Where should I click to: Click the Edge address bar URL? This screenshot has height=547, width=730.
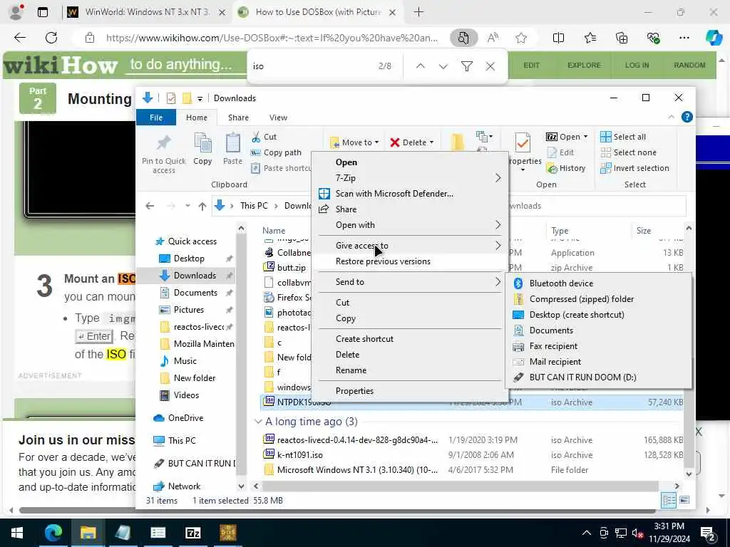pyautogui.click(x=272, y=38)
